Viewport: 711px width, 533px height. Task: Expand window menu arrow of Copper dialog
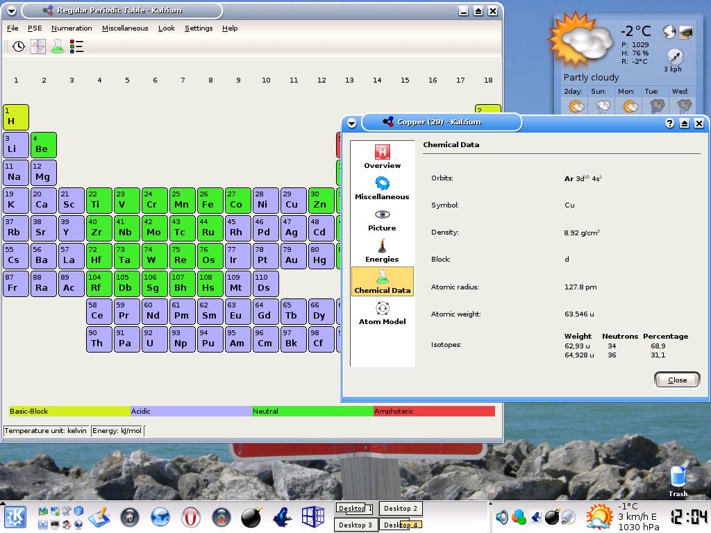click(351, 124)
